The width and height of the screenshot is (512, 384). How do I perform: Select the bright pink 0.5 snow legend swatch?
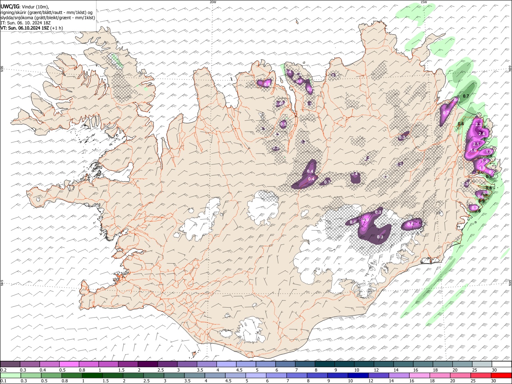pyautogui.click(x=69, y=364)
